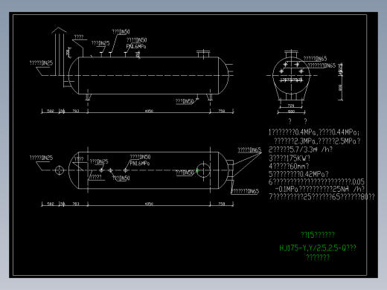
Task: Click the DN50 label at top of side view
Action: [121, 32]
